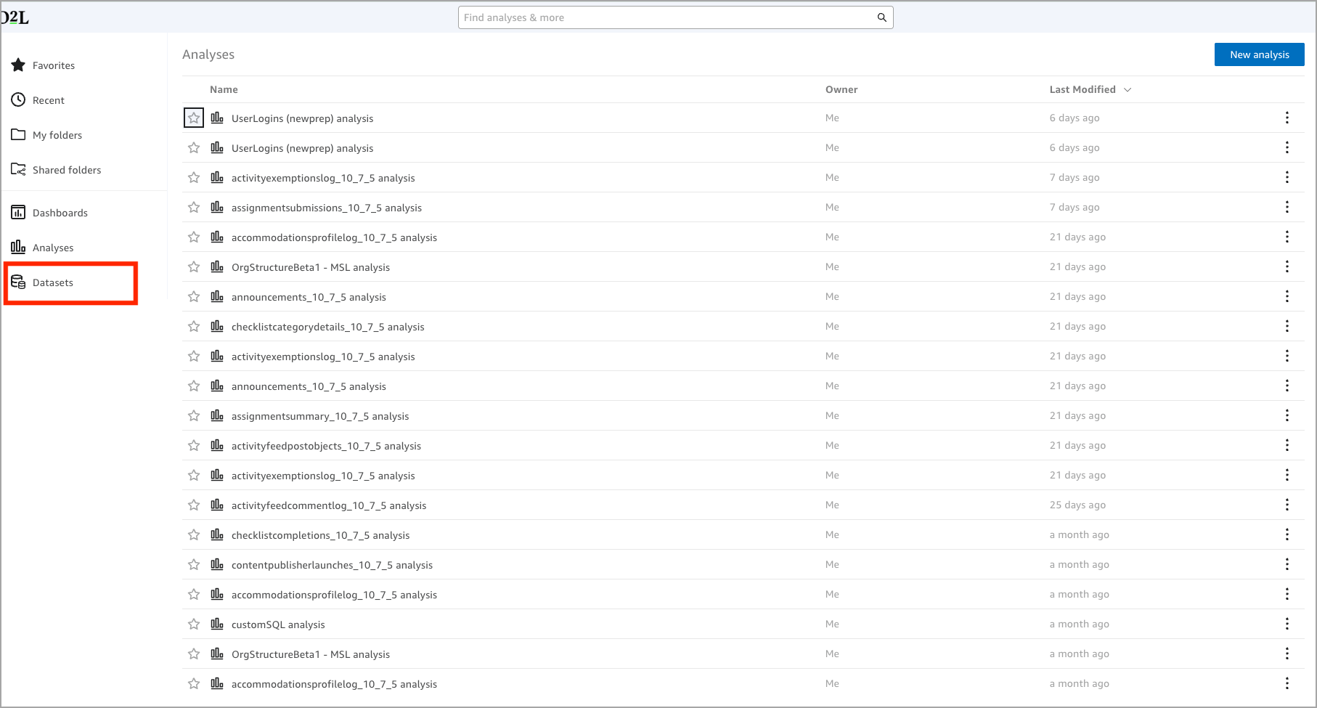The width and height of the screenshot is (1317, 708).
Task: Click the Recent icon
Action: [18, 99]
